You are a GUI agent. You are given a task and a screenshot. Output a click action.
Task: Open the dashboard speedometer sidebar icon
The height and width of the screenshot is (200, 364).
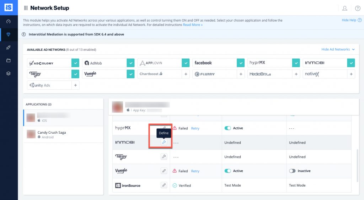pyautogui.click(x=9, y=22)
